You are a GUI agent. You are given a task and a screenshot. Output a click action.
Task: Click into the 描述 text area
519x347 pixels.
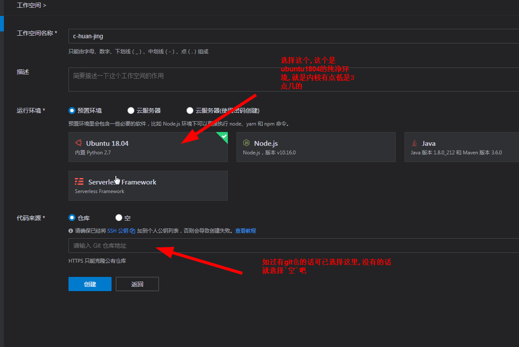point(293,80)
